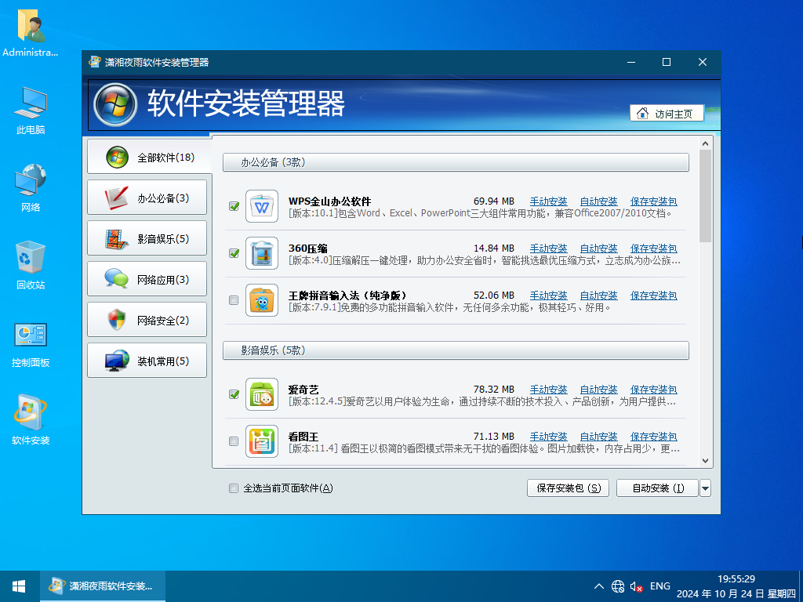Switch to the 影音娱乐(5) category
Viewport: 803px width, 602px height.
[147, 238]
